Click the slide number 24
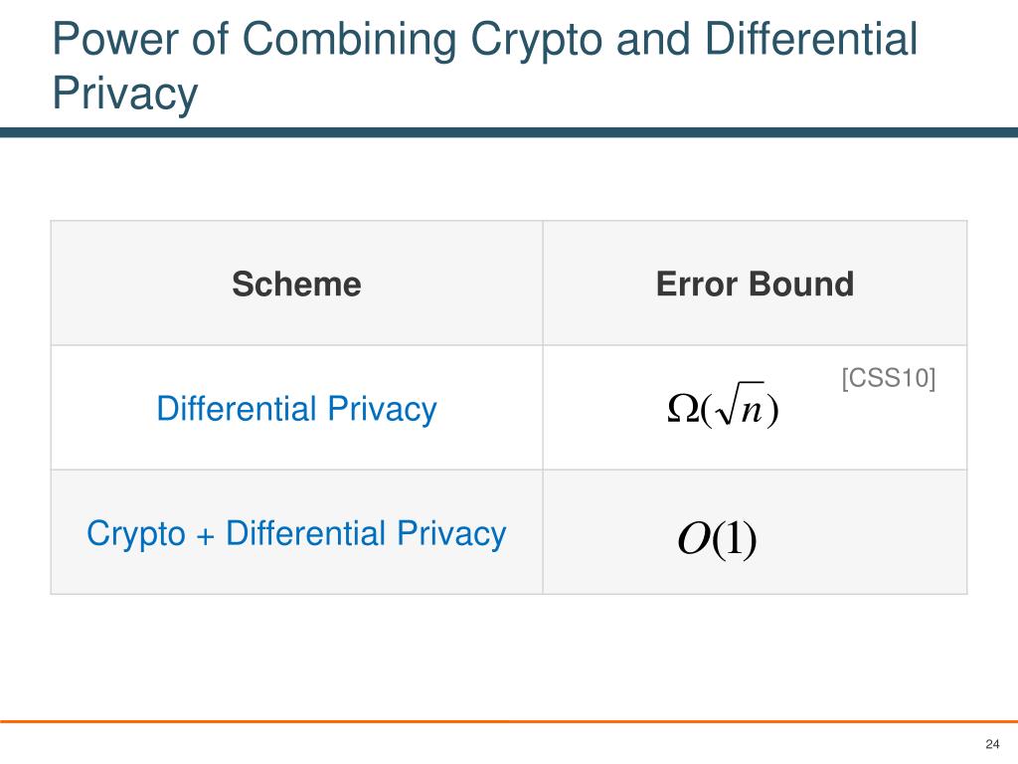The height and width of the screenshot is (764, 1018). click(992, 744)
